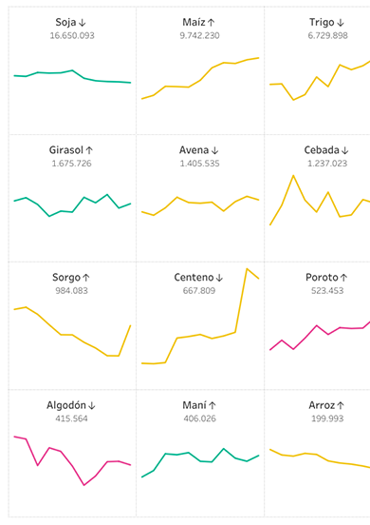Click the Sorgo value 984.083

pos(71,291)
